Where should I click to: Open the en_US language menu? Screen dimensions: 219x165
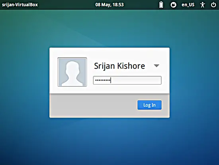point(188,5)
